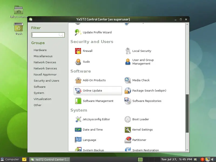Select the Other group
Image resolution: width=216 pixels, height=162 pixels.
coord(38,105)
